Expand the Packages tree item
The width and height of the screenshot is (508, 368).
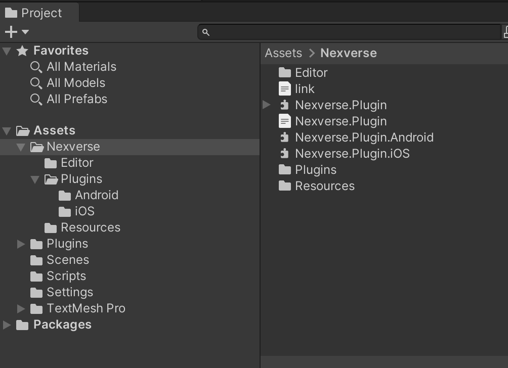coord(7,325)
